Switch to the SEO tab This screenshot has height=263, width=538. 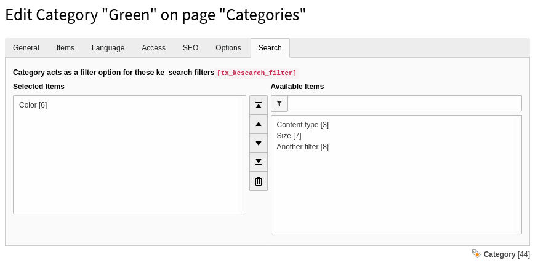coord(190,48)
